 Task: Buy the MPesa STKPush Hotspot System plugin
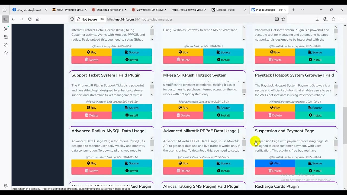(x=183, y=108)
